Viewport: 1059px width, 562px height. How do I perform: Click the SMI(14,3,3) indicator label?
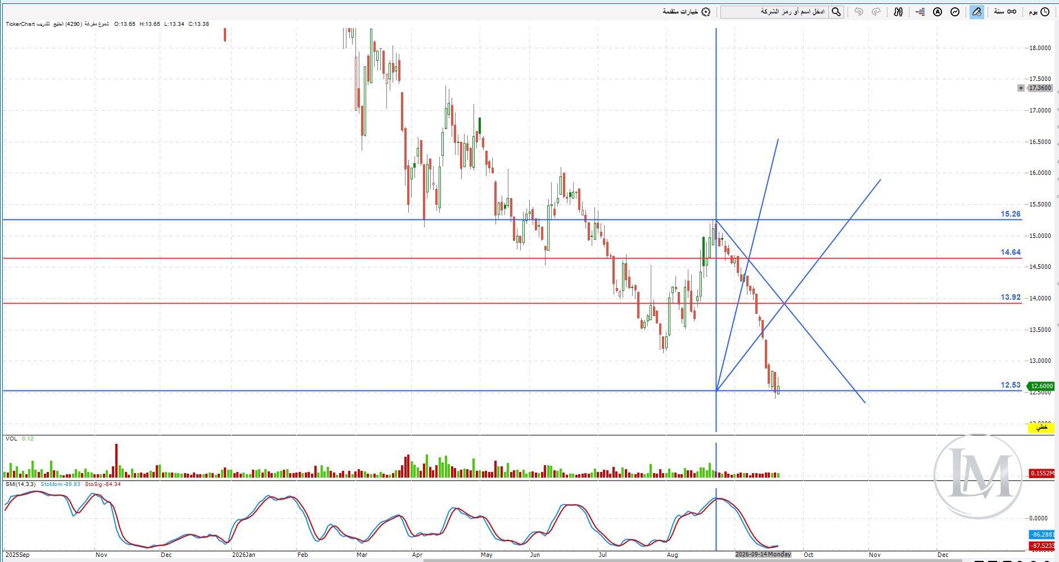[20, 484]
